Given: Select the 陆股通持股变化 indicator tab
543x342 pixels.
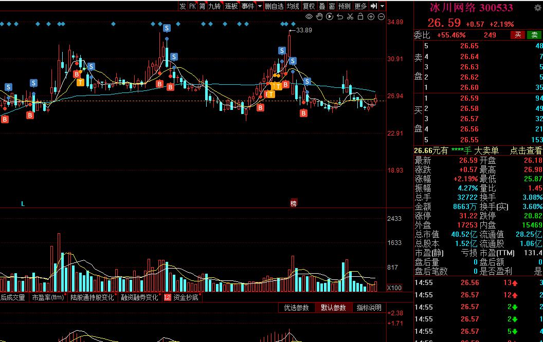Looking at the screenshot, I should [x=92, y=297].
